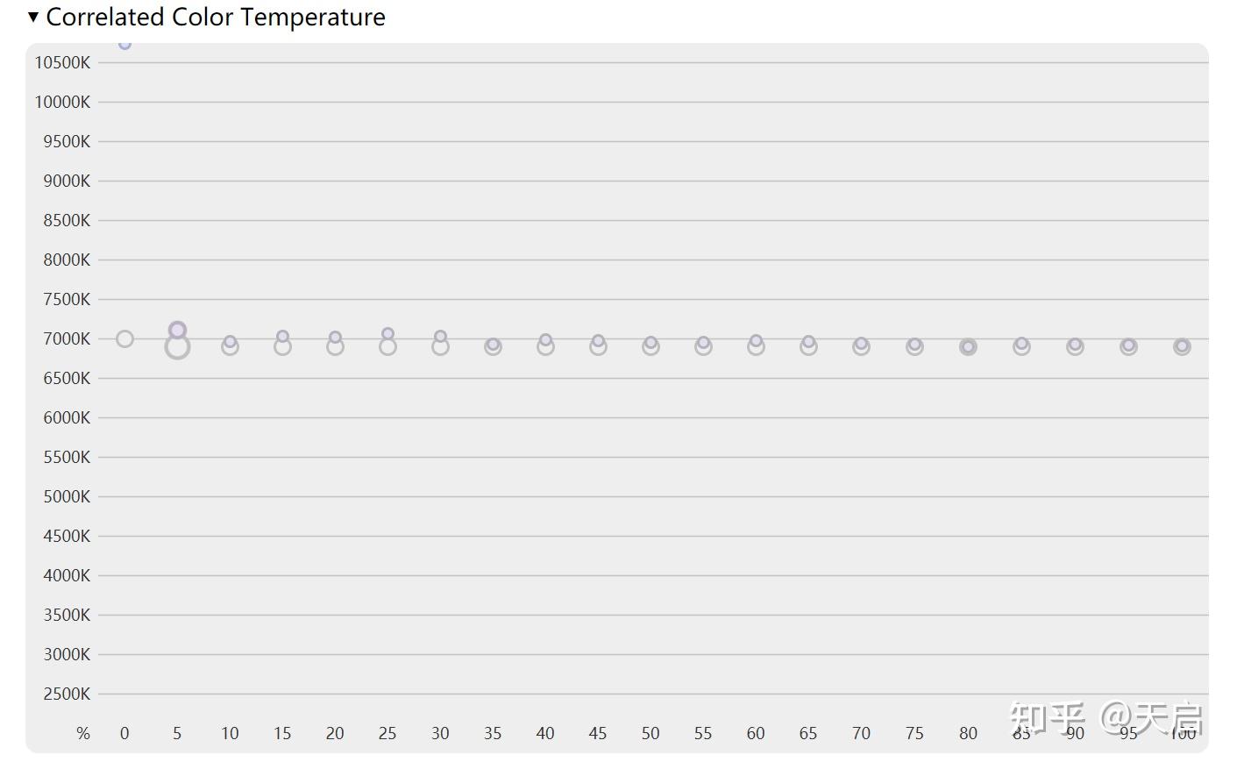Click the data point marker at 80%
1237x769 pixels.
(x=968, y=347)
